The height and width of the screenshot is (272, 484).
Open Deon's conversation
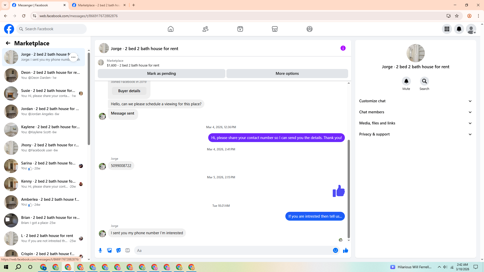point(43,75)
